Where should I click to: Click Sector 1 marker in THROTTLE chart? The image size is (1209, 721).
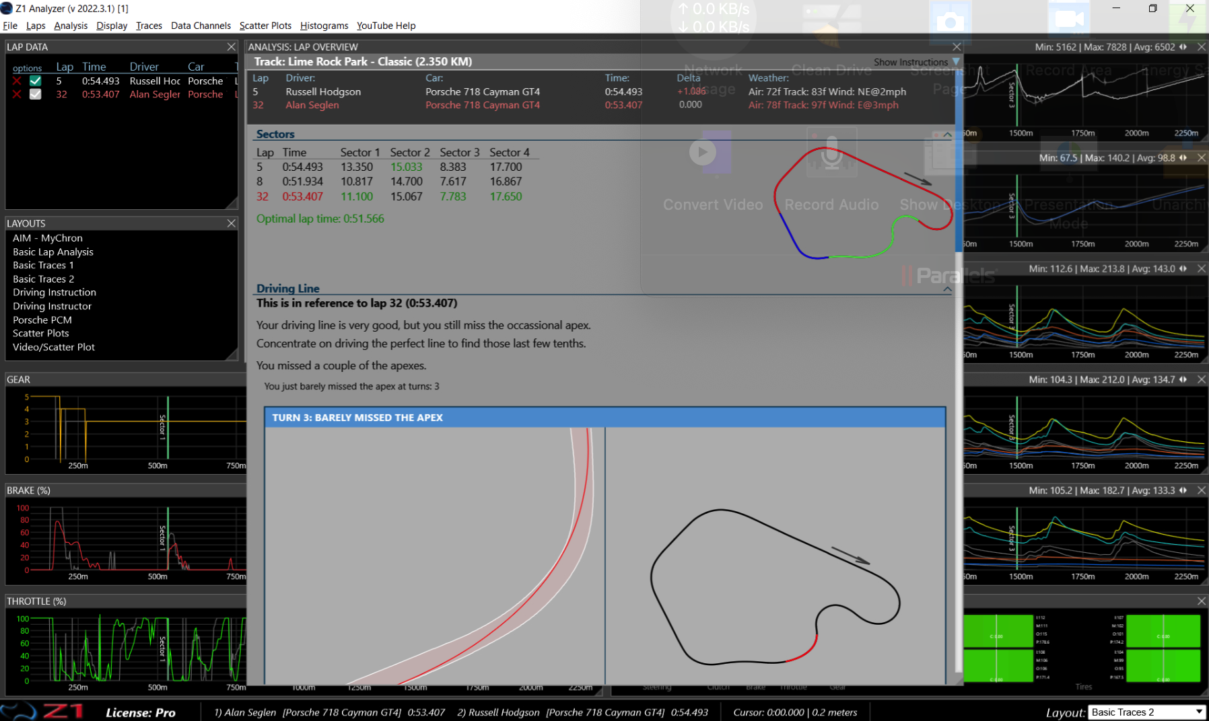[x=168, y=648]
